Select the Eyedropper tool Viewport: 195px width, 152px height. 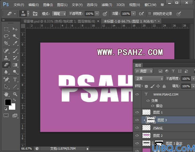15,43
